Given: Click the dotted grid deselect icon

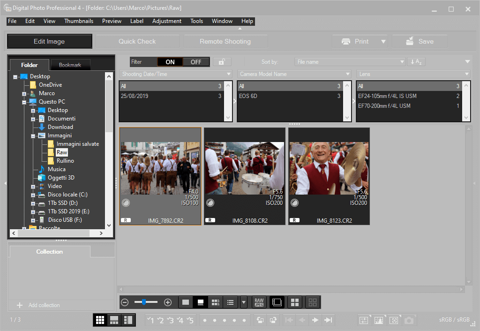Looking at the screenshot, I should 313,302.
